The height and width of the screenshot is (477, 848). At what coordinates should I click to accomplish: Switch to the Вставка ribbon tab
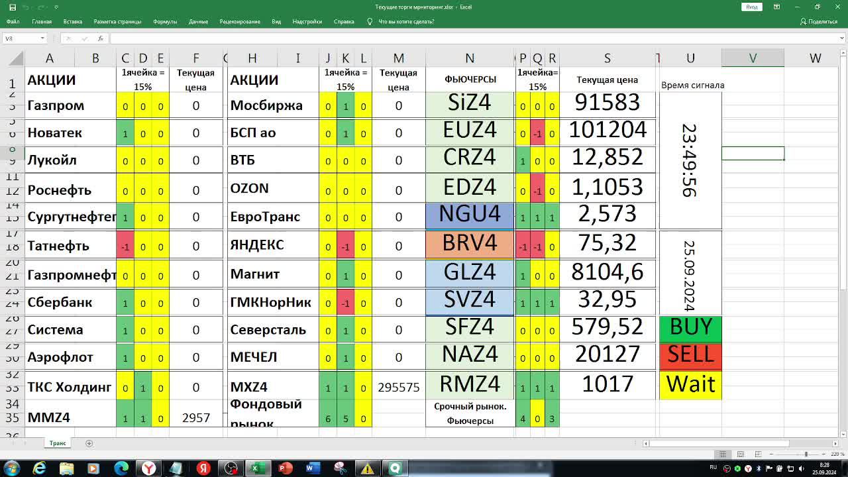[73, 21]
